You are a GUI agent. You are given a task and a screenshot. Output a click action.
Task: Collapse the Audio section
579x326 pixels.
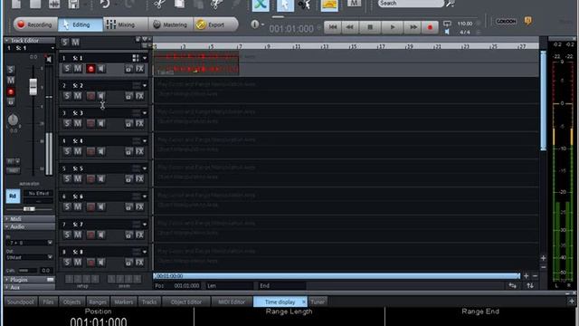30,227
